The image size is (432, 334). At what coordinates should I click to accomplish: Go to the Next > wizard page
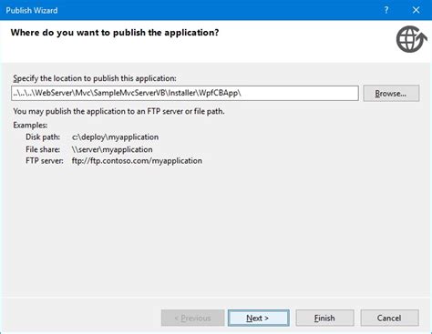(x=259, y=318)
